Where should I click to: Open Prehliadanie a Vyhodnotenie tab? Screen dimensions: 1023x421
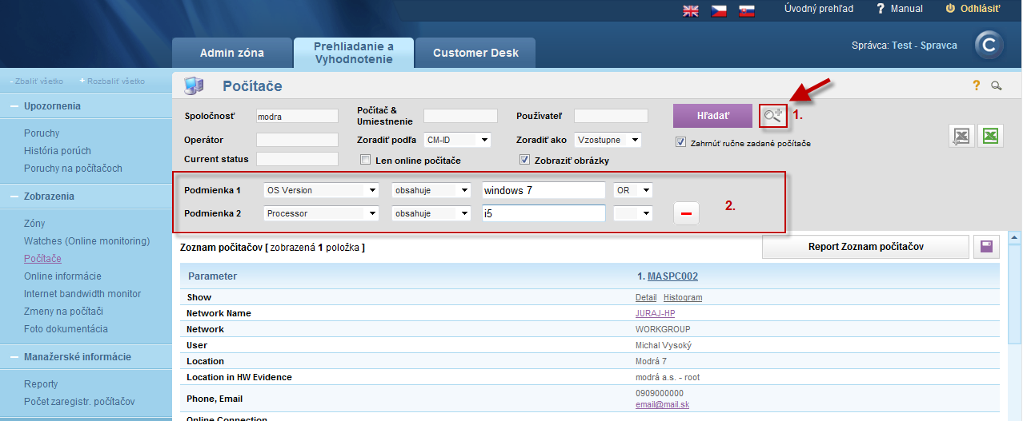click(x=354, y=53)
